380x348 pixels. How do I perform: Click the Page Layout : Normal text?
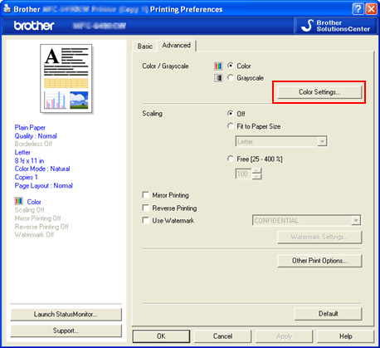point(43,186)
